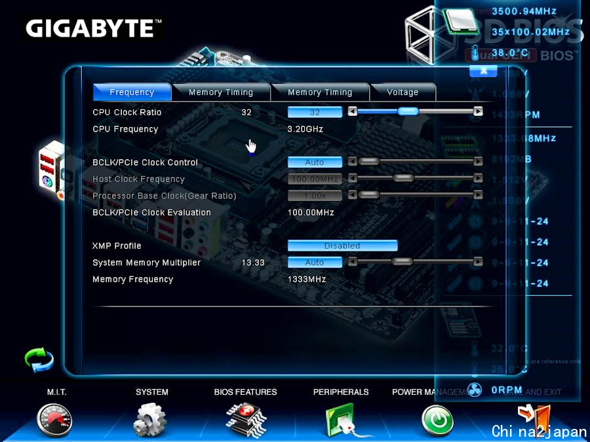Close the settings panel with the X button
The height and width of the screenshot is (442, 590).
[x=484, y=70]
